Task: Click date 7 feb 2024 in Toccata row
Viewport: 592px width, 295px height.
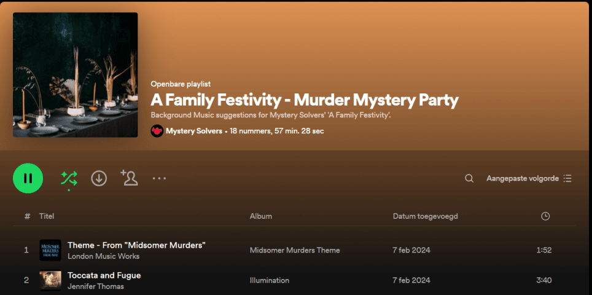Action: click(411, 280)
